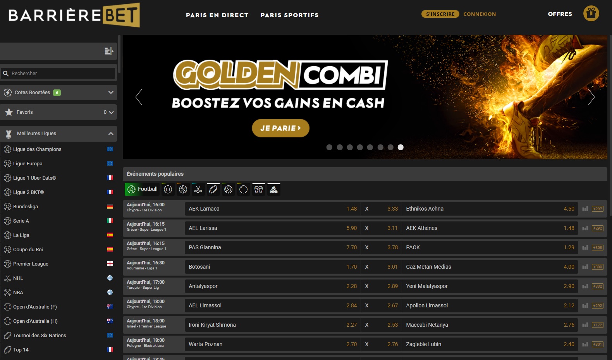
Task: Bet on AEK Larnaca at 1.48
Action: click(272, 209)
